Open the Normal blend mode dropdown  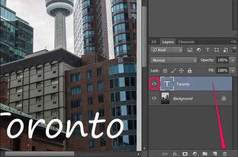point(173,60)
